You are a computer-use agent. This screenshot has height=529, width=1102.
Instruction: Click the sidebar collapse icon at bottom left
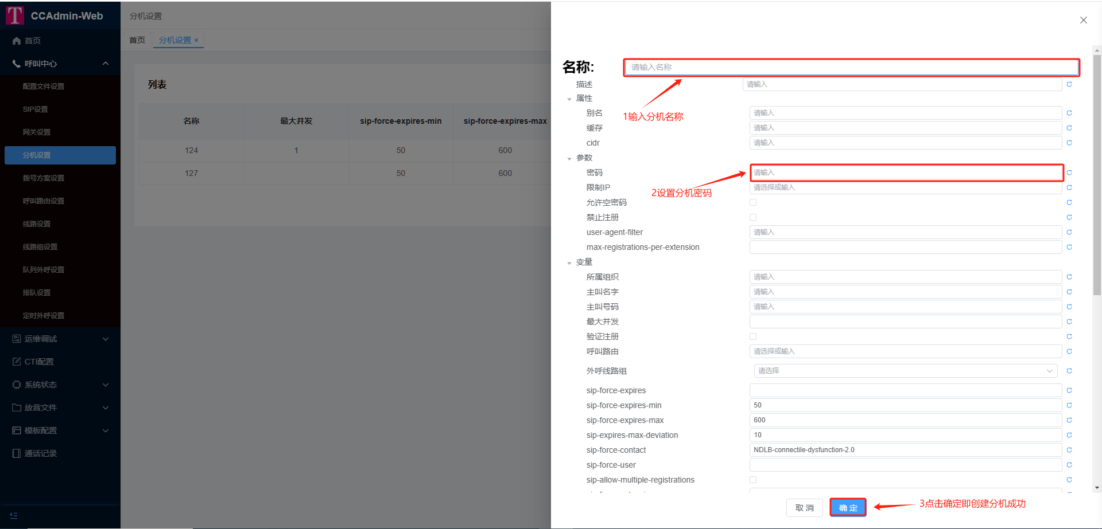(14, 515)
